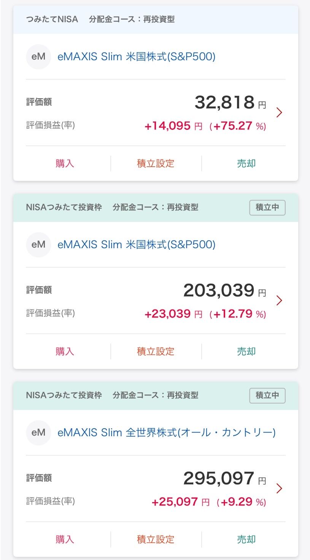Tap 積立設定 in the つみたてNISA card
Image resolution: width=310 pixels, height=560 pixels.
156,164
